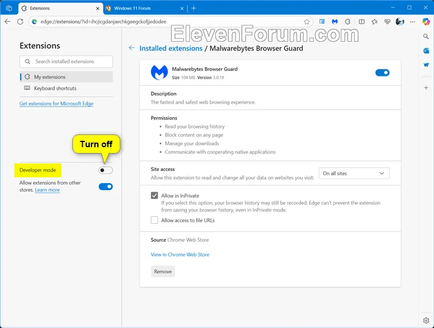
Task: Disable Malwarebytes Browser Guard extension toggle
Action: pos(382,72)
